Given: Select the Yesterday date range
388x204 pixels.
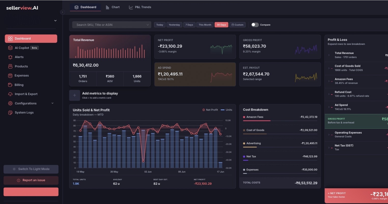Looking at the screenshot, I should click(174, 25).
